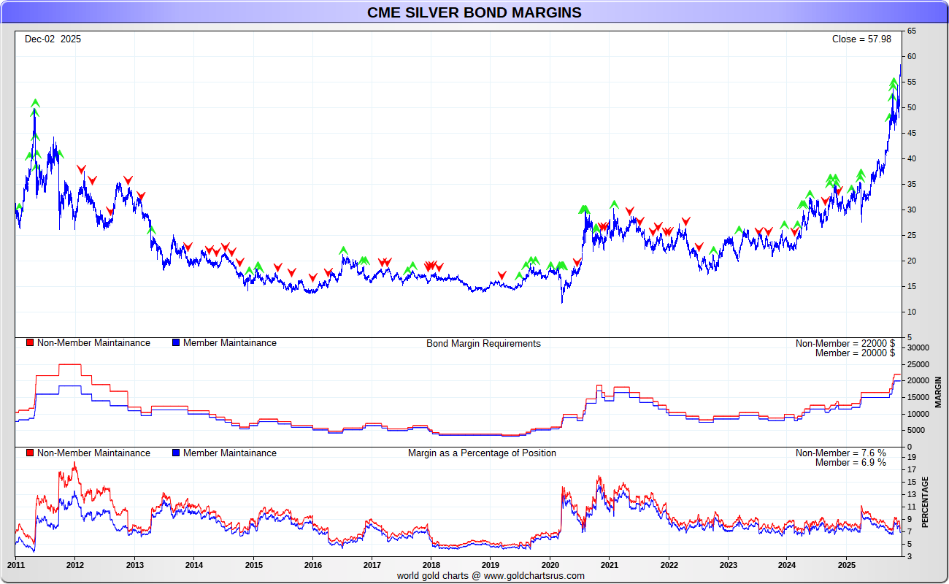The width and height of the screenshot is (949, 584).
Task: Click the lone red margin-cut arrow in early 2019
Action: (x=502, y=275)
